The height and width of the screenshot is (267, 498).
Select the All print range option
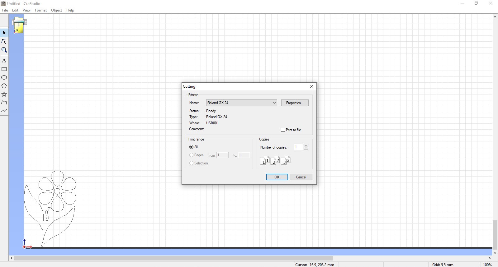[x=194, y=147]
